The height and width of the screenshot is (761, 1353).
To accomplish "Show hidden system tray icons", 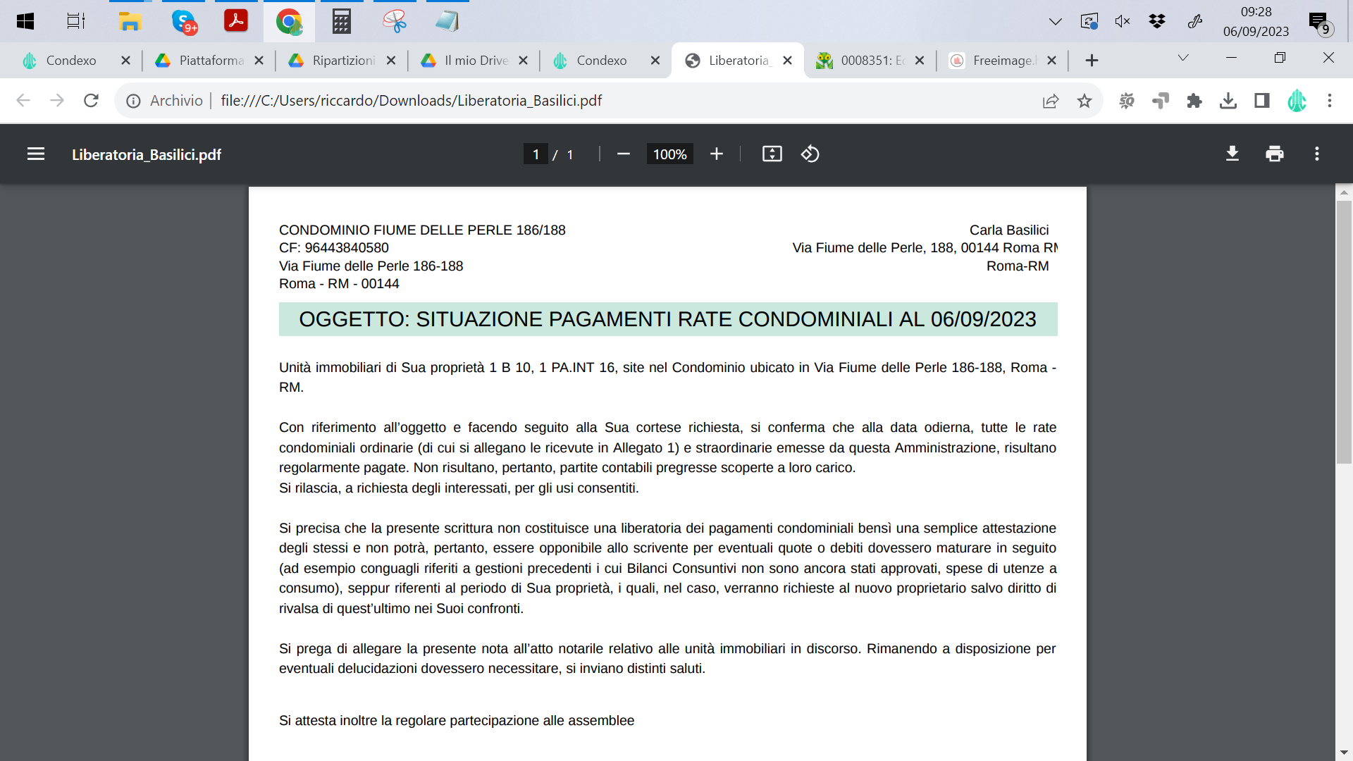I will pyautogui.click(x=1055, y=21).
